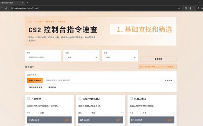Open the 标签 filter dropdown
Viewport: 203px width, 126px height.
click(81, 57)
